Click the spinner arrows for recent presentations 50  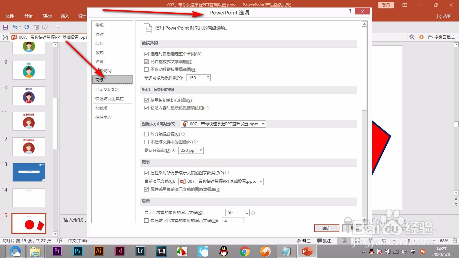pyautogui.click(x=247, y=212)
